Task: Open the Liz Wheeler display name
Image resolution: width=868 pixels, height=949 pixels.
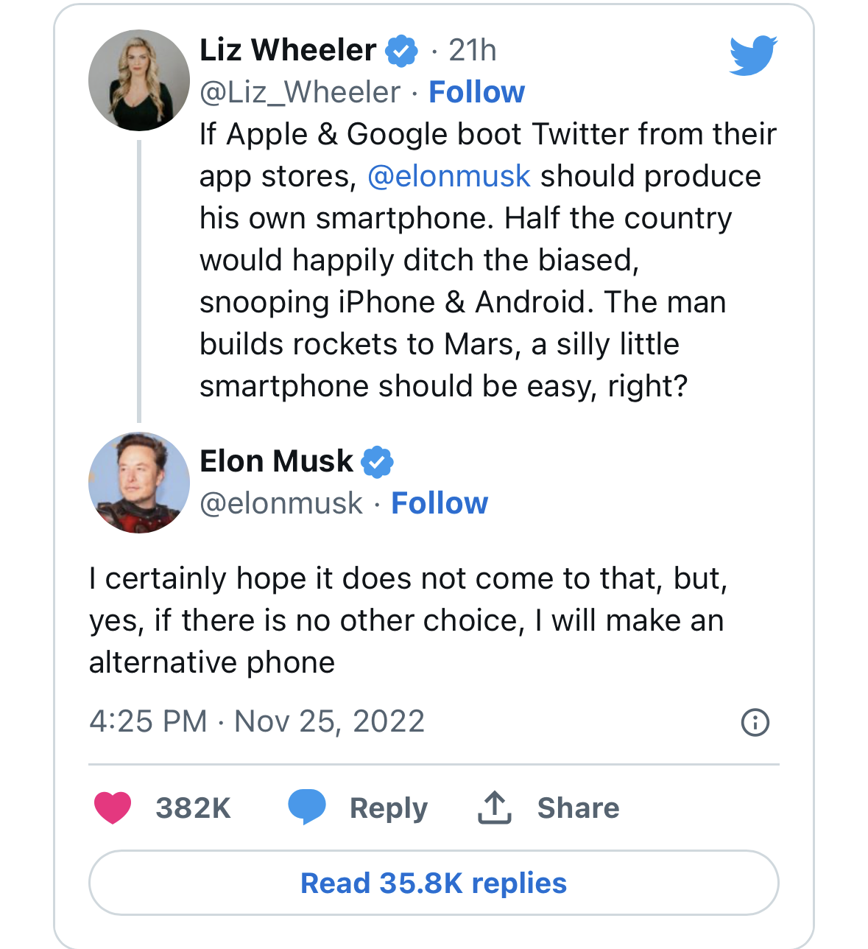Action: click(288, 50)
